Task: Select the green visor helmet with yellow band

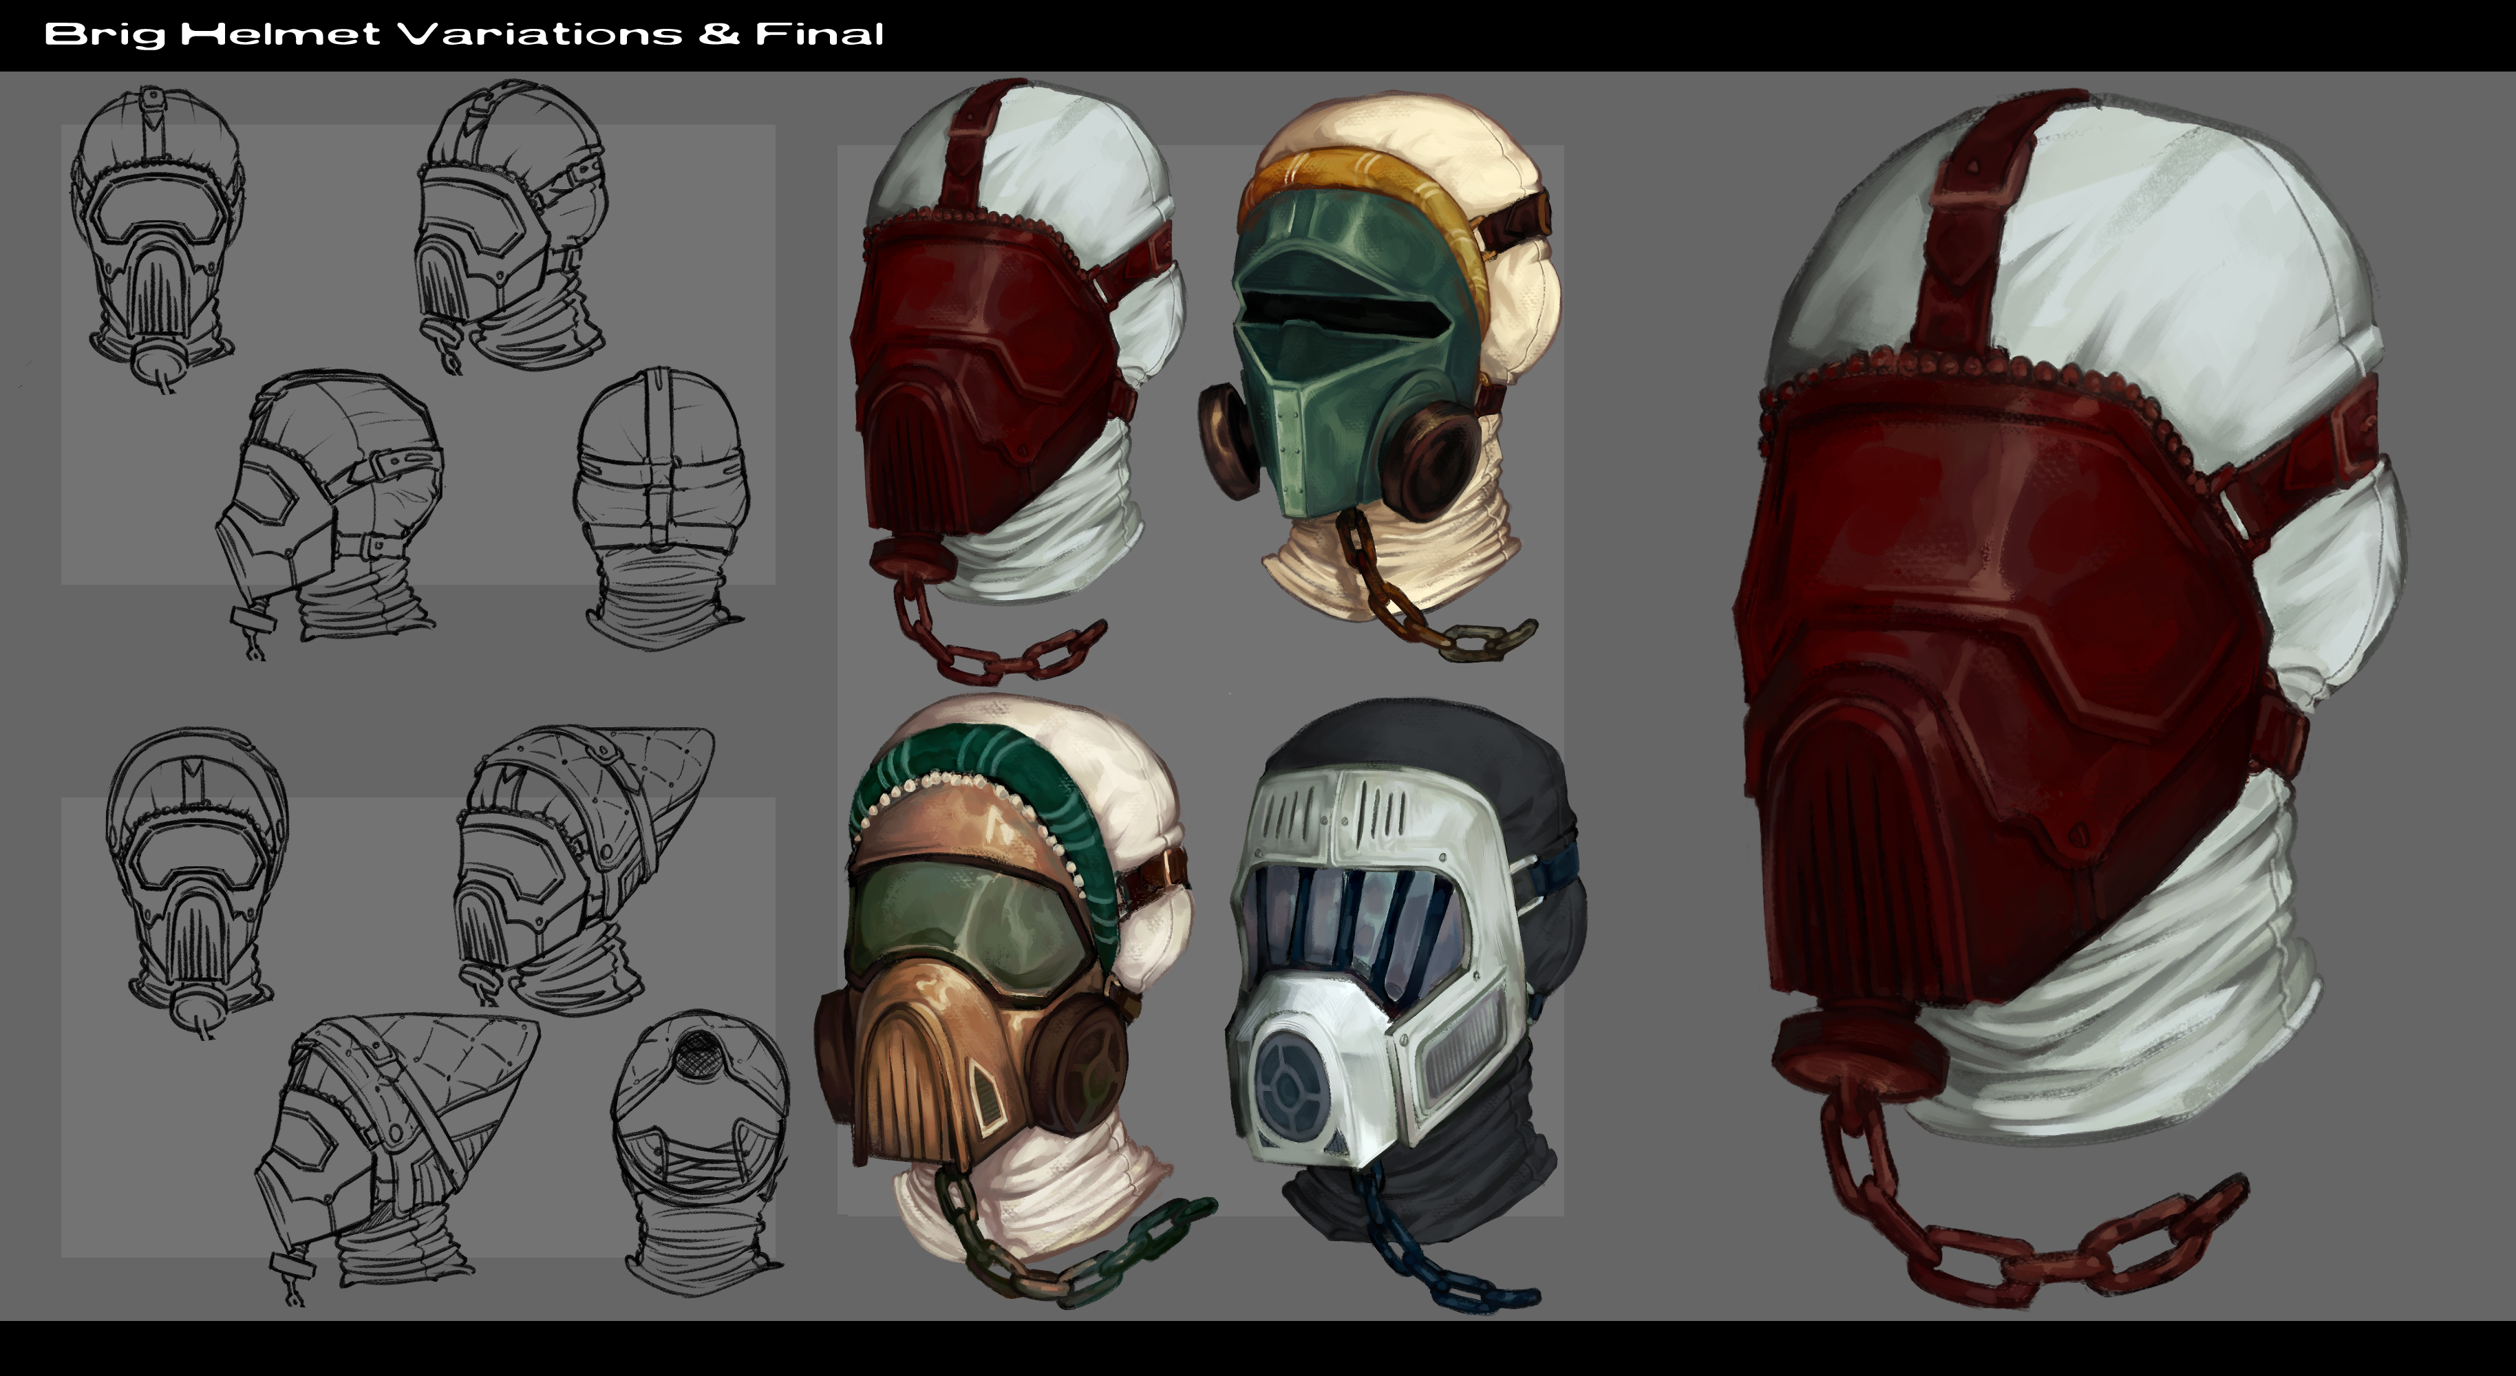Action: [x=1367, y=361]
